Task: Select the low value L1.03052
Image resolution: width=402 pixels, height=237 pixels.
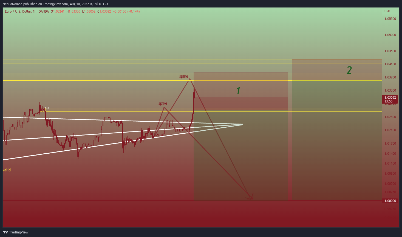Action: (89, 11)
